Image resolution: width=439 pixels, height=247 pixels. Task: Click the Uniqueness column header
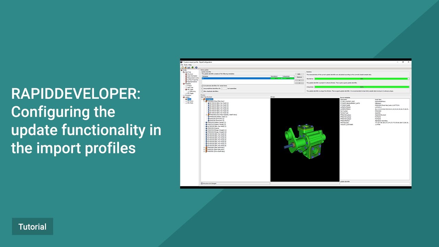point(288,76)
